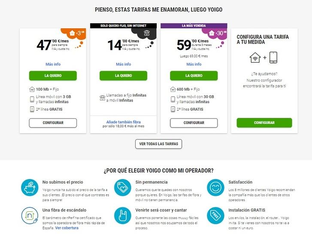Open 'Configurar' for the 100 Mb plan
312x239 pixels.
pyautogui.click(x=53, y=123)
